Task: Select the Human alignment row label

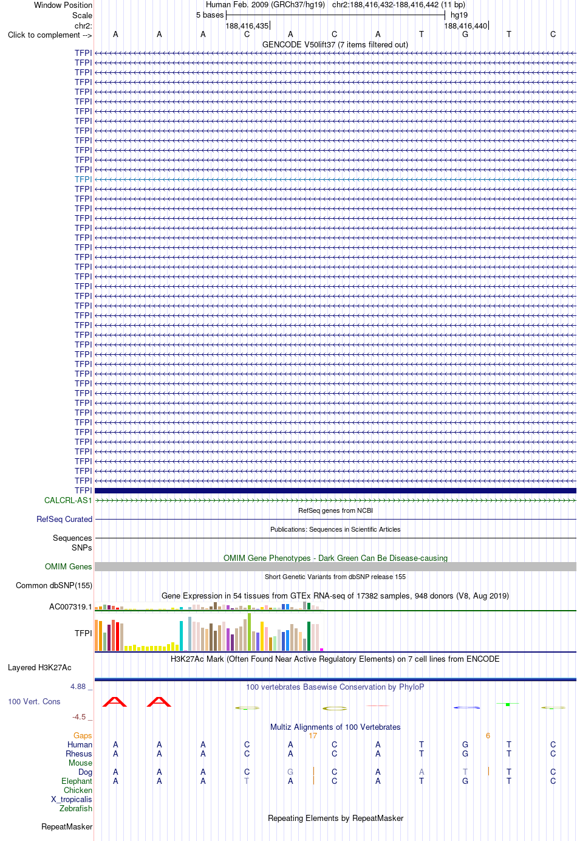Action: 80,744
